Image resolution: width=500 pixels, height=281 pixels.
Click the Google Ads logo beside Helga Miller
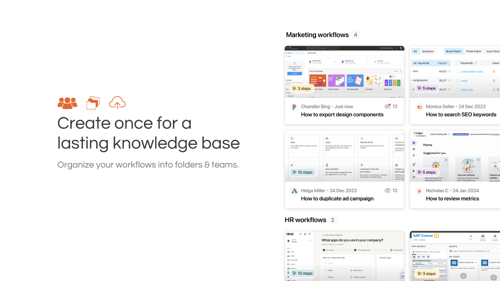(x=294, y=191)
